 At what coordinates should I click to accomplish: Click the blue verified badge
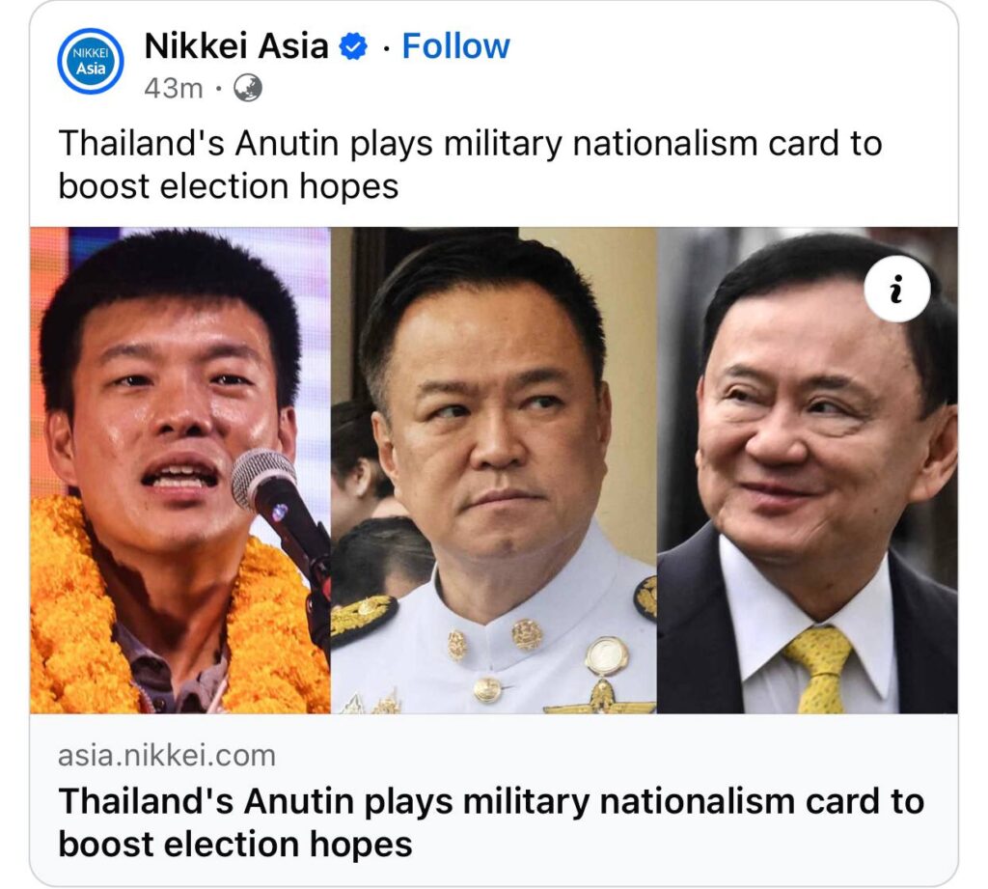coord(353,46)
